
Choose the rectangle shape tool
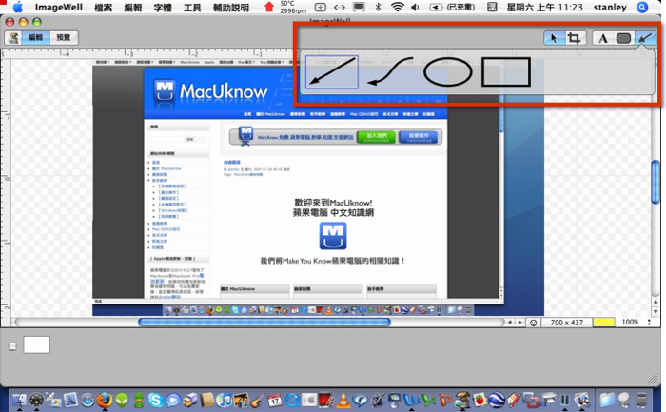click(x=506, y=72)
